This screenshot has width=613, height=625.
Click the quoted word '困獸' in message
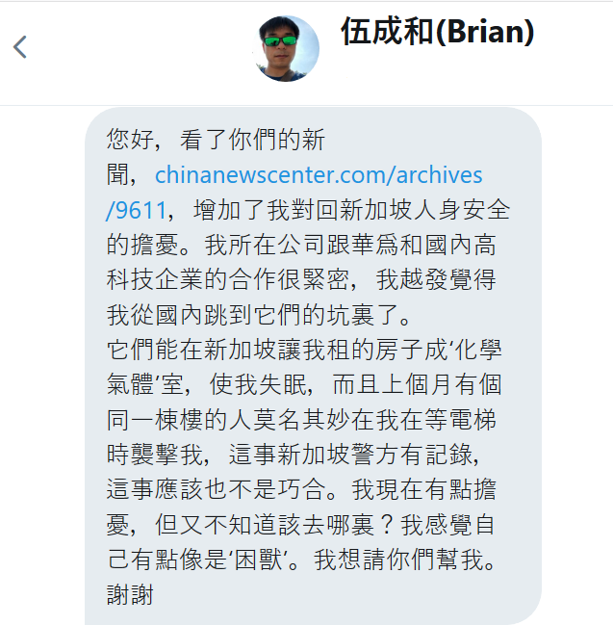[x=258, y=560]
